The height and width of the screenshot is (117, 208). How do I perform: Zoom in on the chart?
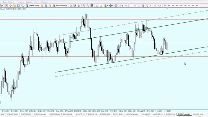(x=84, y=6)
